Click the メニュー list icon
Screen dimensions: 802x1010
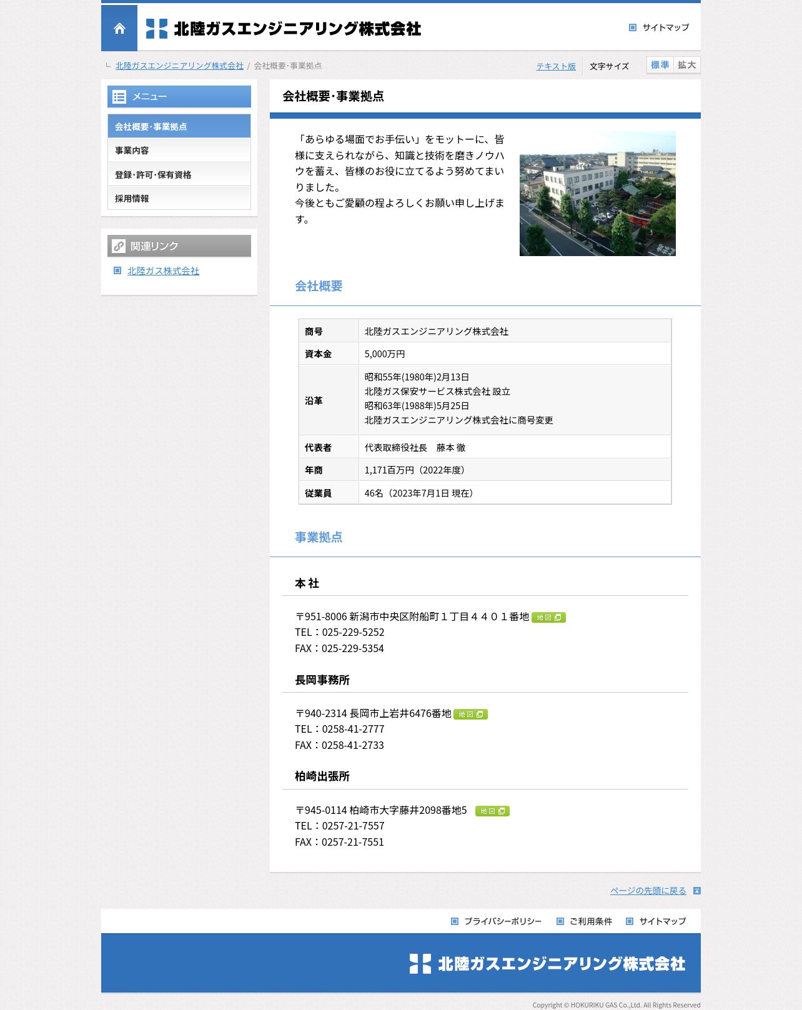coord(119,97)
